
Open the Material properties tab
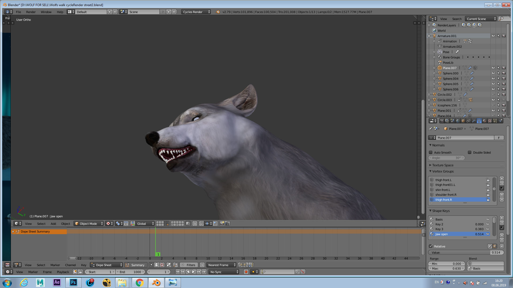484,121
